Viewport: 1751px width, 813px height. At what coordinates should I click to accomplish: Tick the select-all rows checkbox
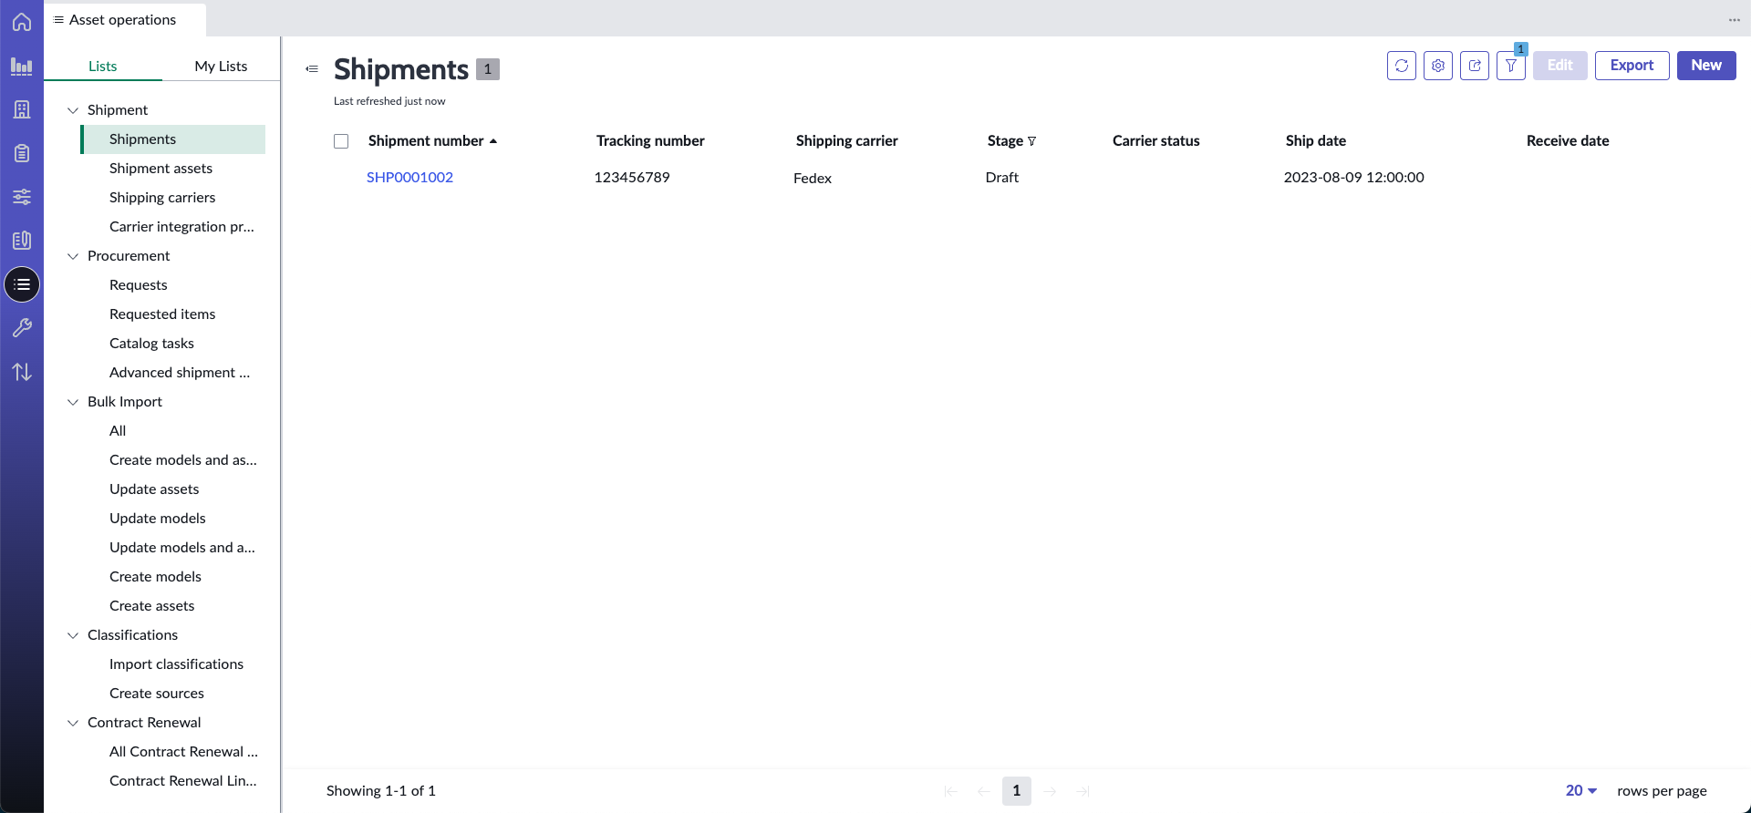coord(341,141)
